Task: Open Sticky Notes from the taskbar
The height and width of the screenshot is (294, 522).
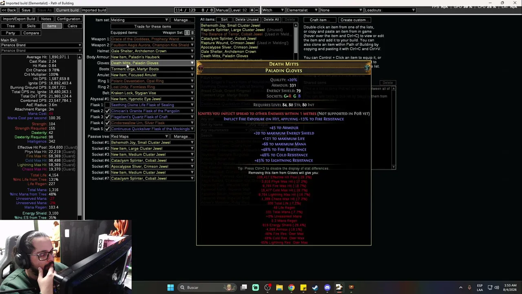Action: (x=303, y=287)
